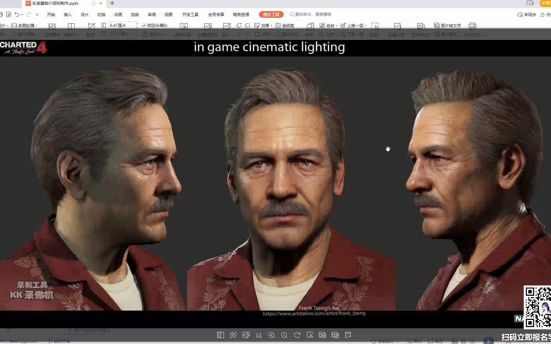Click the viewer convert picture icon

[335, 335]
